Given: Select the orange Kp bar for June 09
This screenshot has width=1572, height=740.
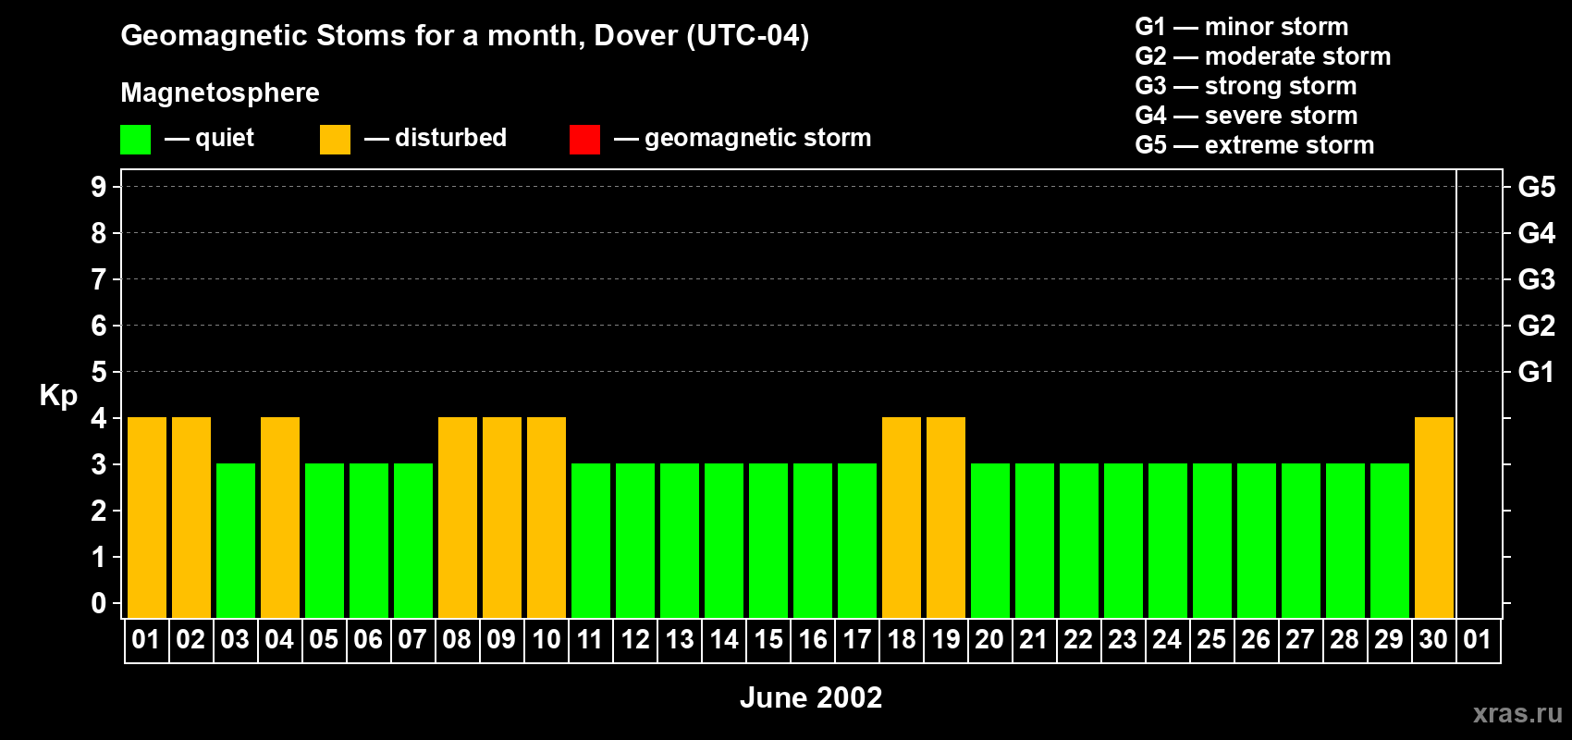Looking at the screenshot, I should tap(502, 518).
